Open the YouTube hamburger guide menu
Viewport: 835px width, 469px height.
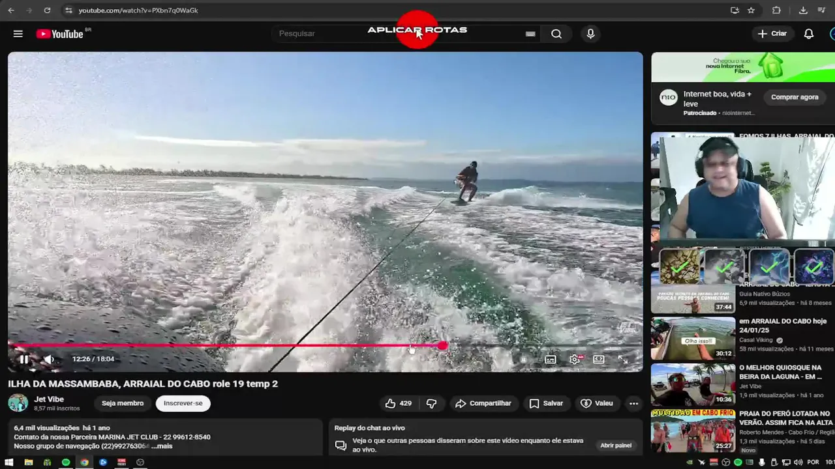click(18, 34)
